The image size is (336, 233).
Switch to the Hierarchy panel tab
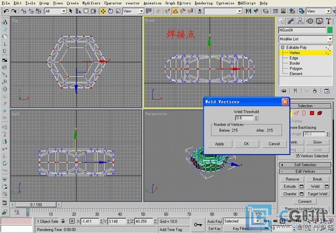point(300,21)
